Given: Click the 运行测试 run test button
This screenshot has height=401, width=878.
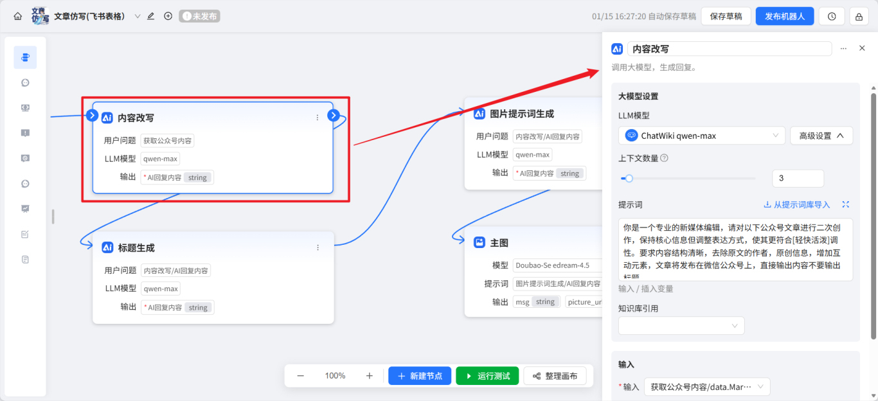Looking at the screenshot, I should (487, 375).
